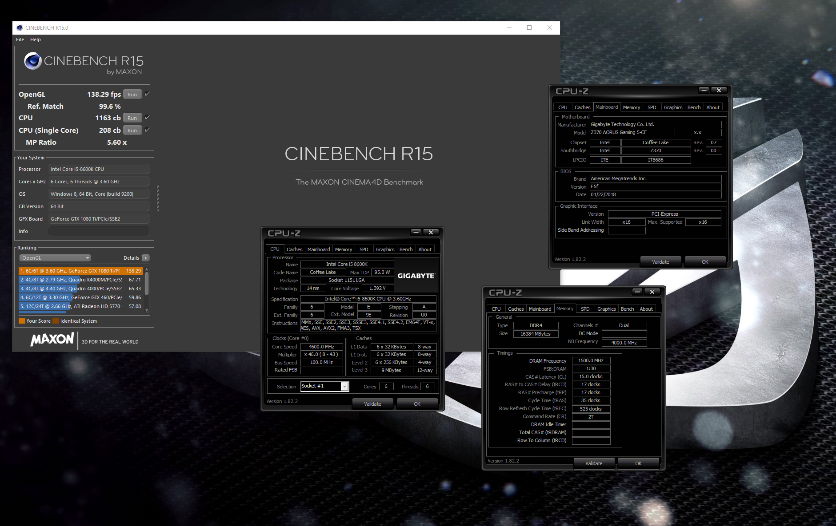Click the Cinebench R15 sphere logo

coord(32,61)
